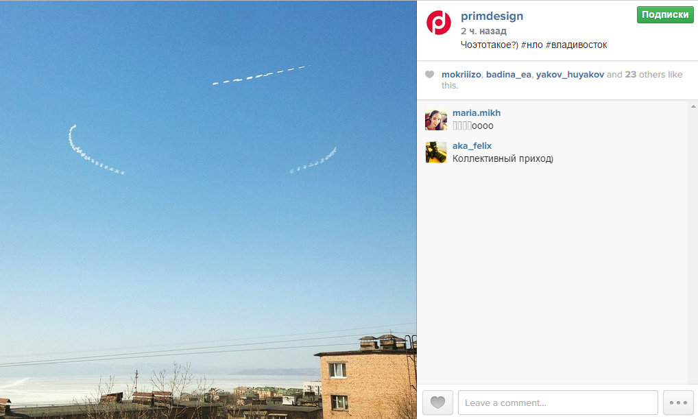The height and width of the screenshot is (419, 698).
Task: Click aka_felix's avatar thumbnail
Action: click(x=436, y=152)
